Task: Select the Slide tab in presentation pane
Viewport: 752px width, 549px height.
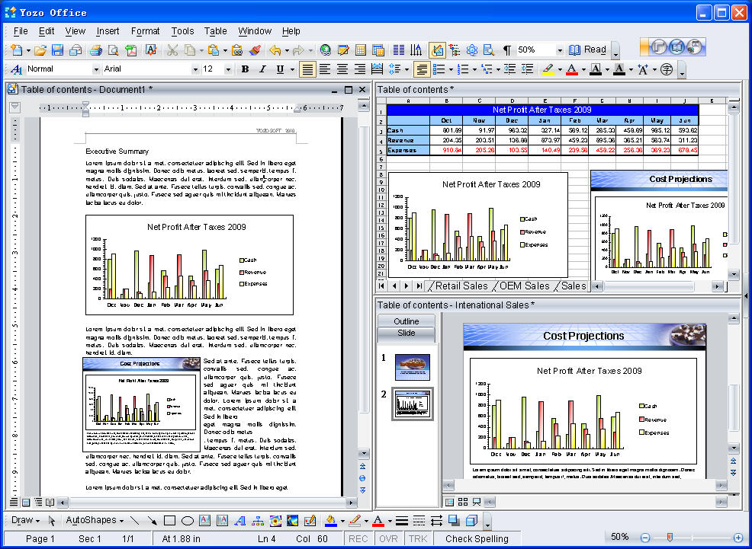Action: [x=407, y=334]
